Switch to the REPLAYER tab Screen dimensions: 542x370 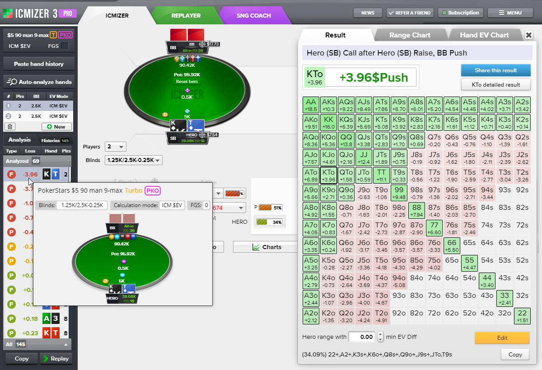[186, 15]
